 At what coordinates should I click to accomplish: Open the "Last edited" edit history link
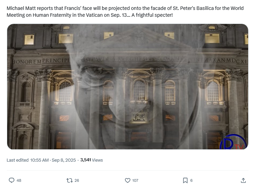tap(17, 160)
